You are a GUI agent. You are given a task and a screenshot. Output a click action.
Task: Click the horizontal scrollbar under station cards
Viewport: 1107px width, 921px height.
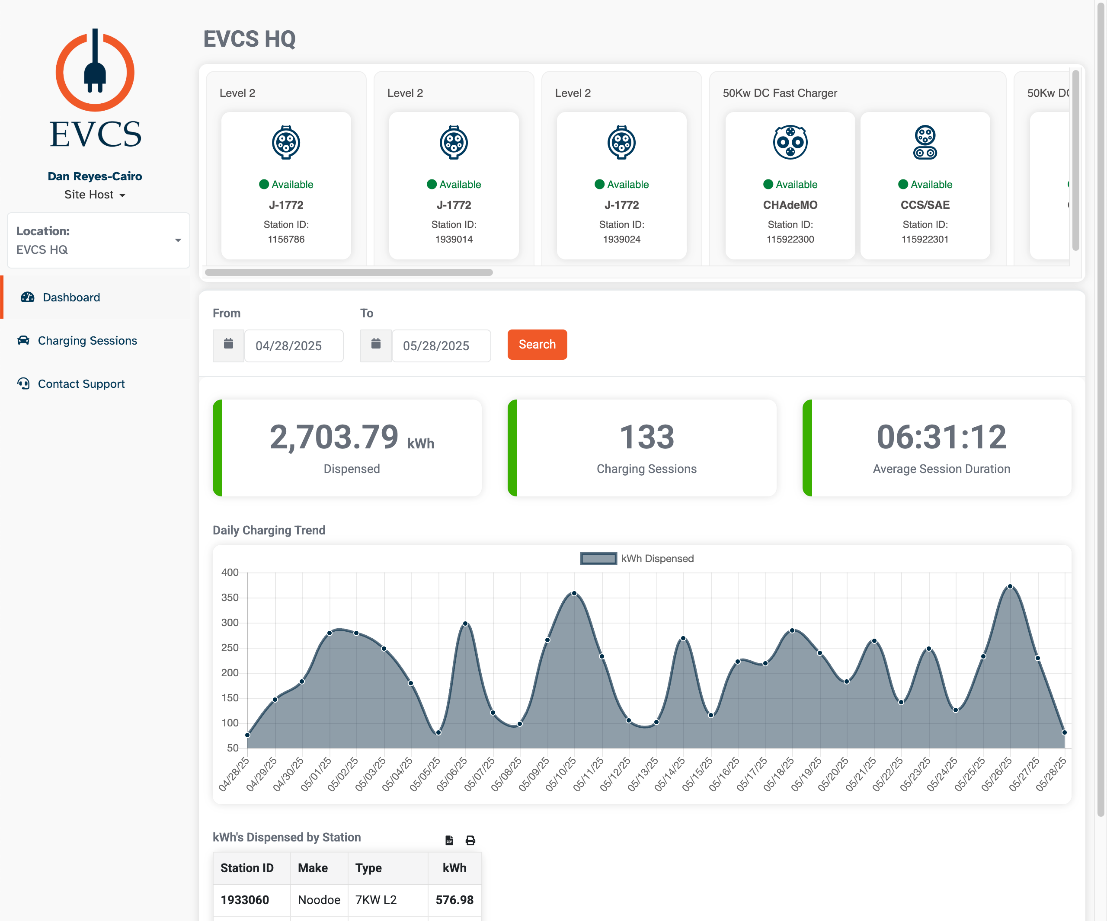click(349, 272)
